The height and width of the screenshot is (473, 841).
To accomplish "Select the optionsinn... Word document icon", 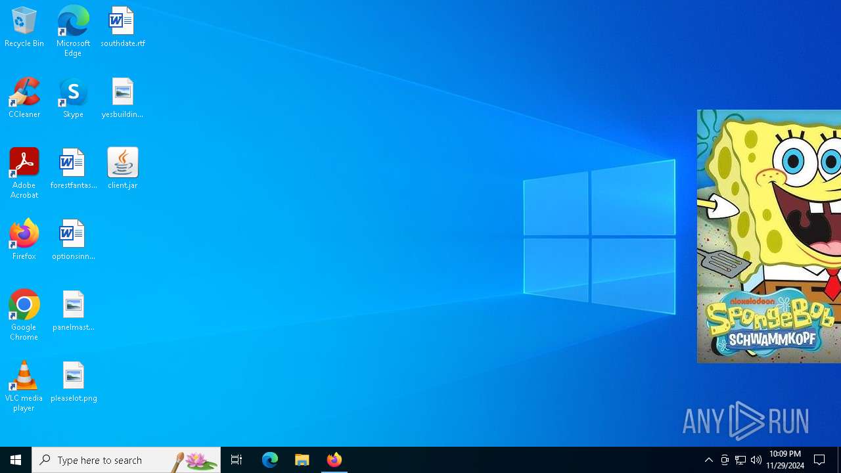I will pyautogui.click(x=73, y=240).
